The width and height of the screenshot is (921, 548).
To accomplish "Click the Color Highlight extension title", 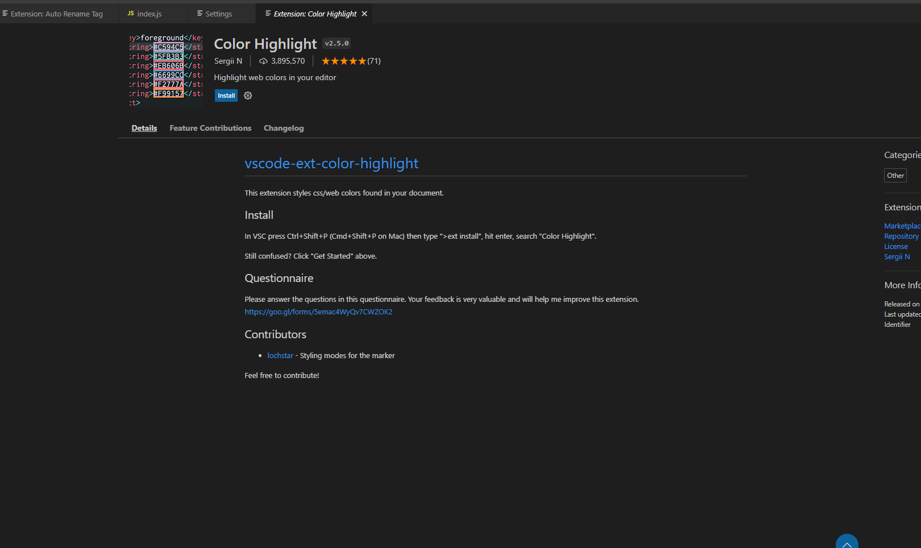I will [265, 44].
